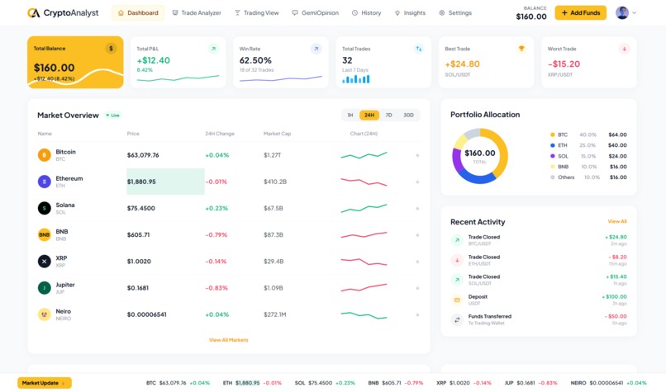The image size is (666, 392).
Task: Click the Market Update button
Action: coord(45,383)
